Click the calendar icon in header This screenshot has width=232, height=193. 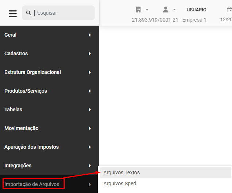(229, 10)
